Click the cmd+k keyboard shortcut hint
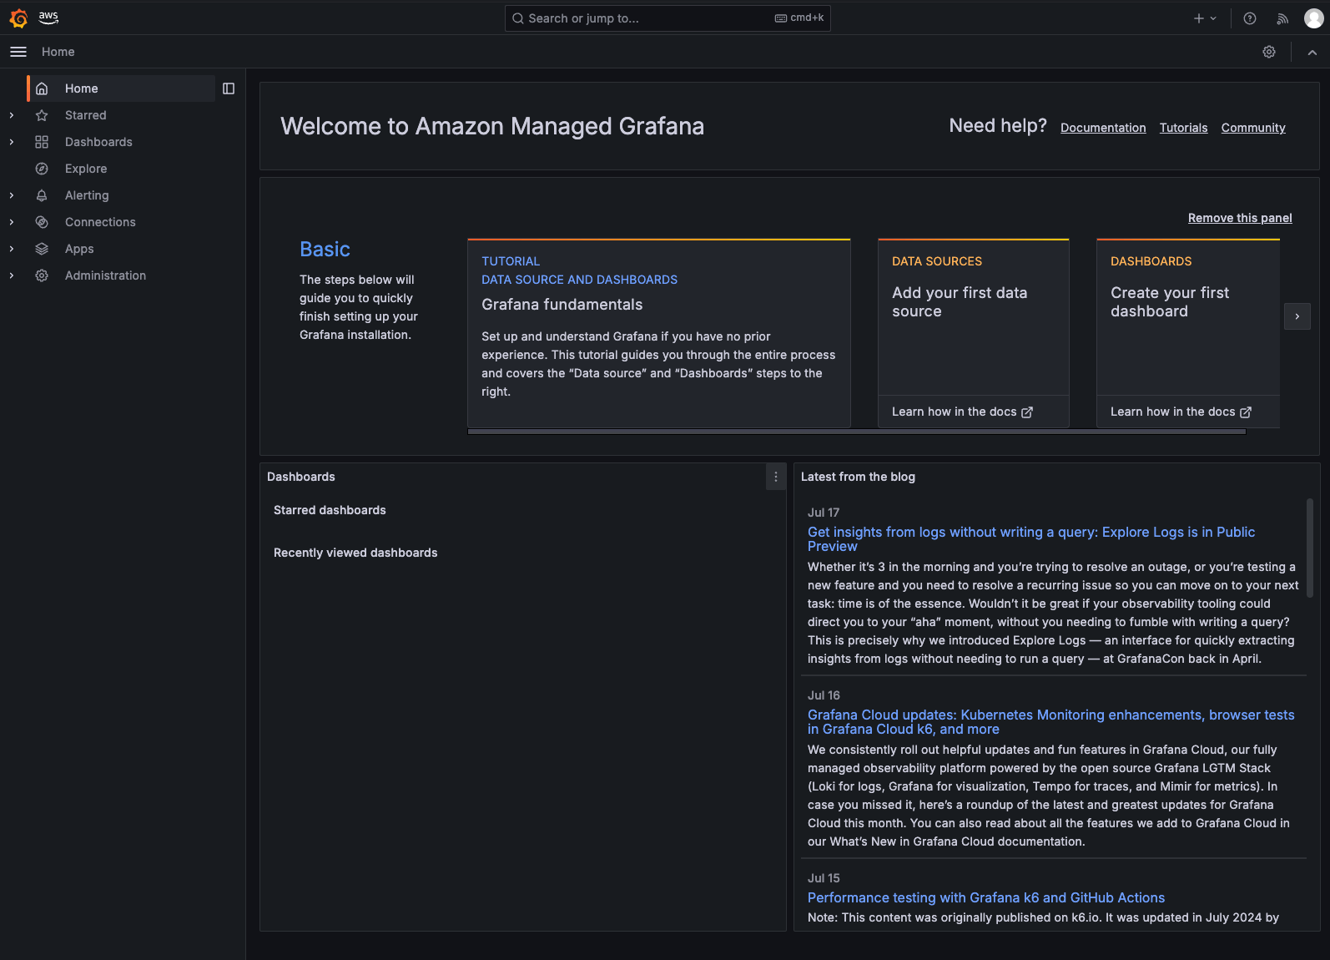1330x960 pixels. point(799,18)
